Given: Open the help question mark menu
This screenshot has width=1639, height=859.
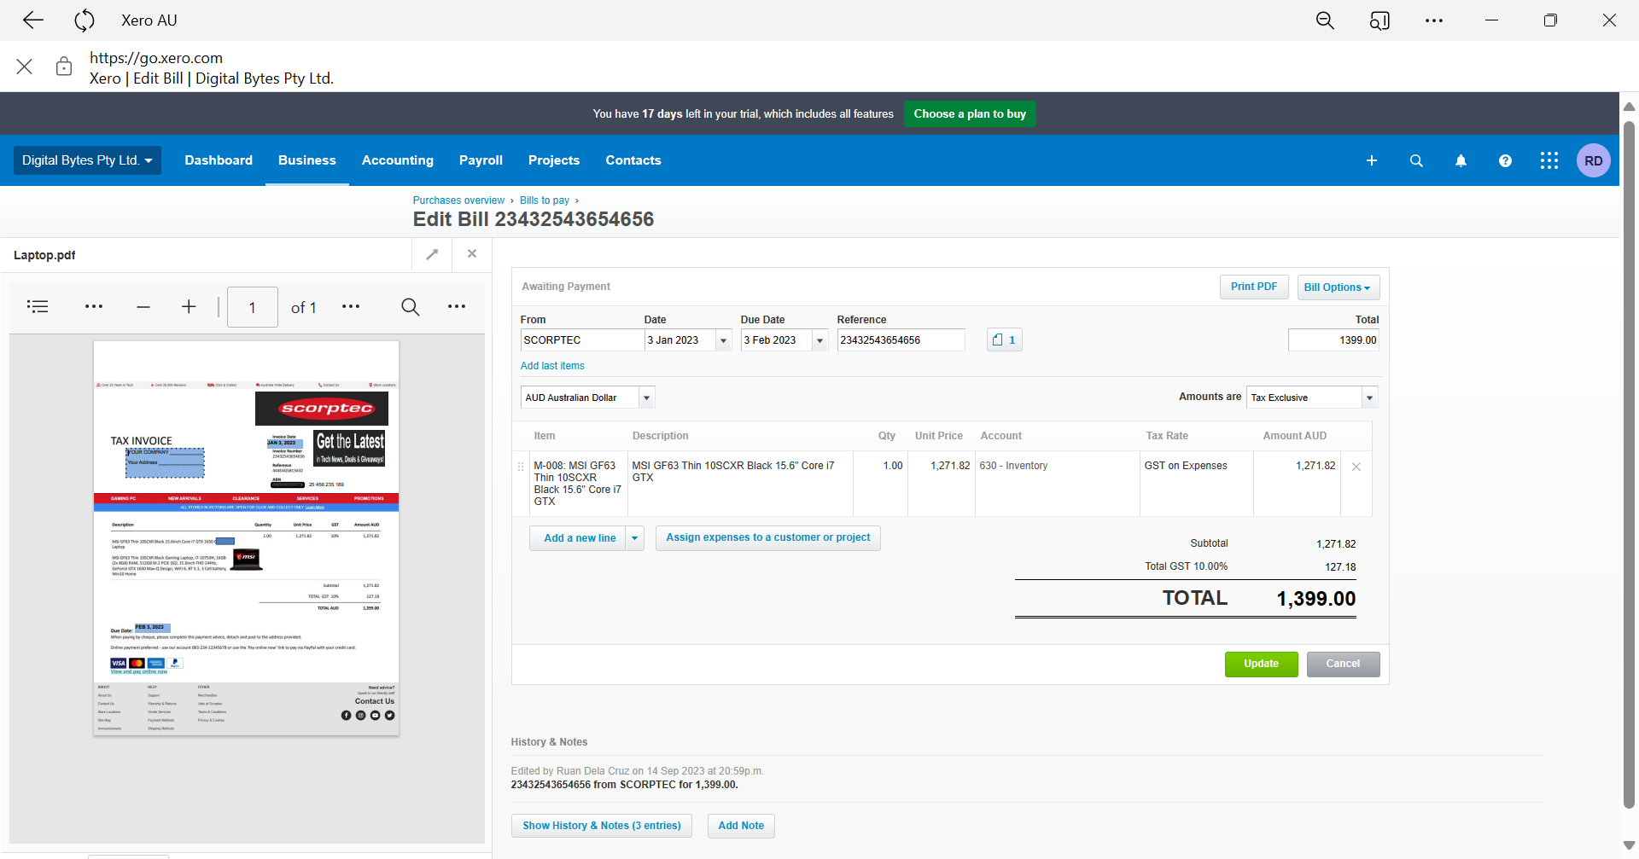Looking at the screenshot, I should [1505, 160].
